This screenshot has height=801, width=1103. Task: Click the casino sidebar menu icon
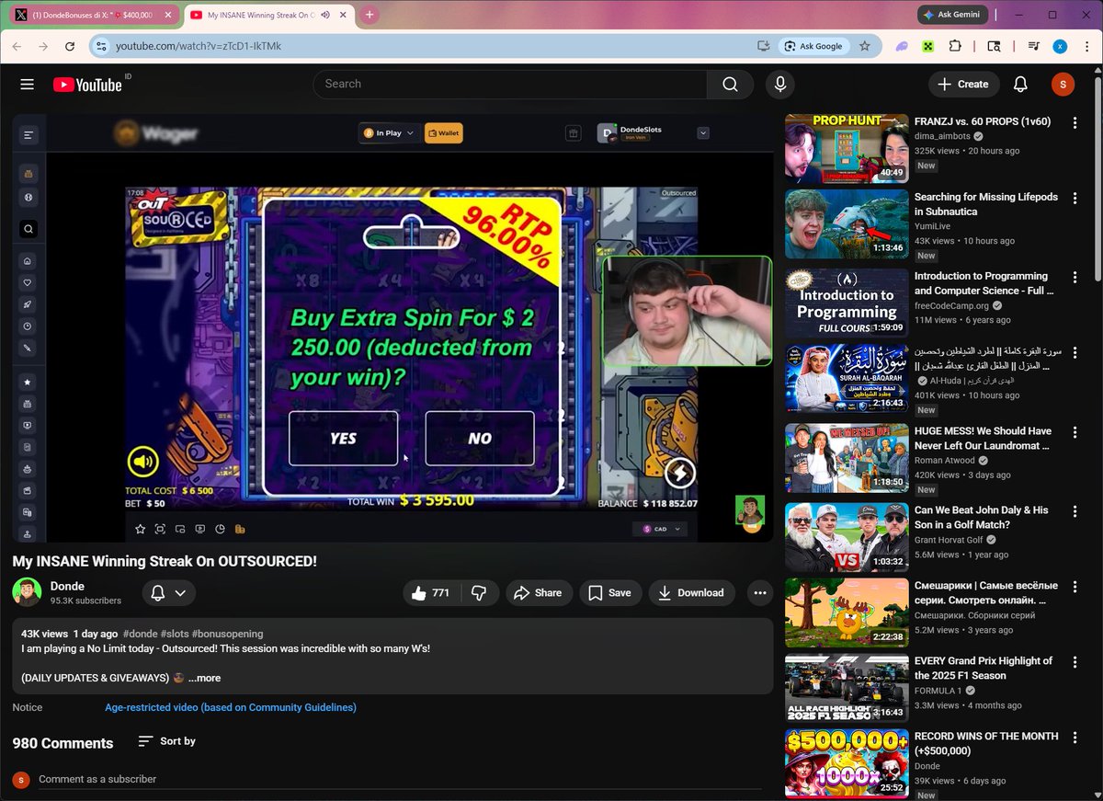tap(28, 135)
